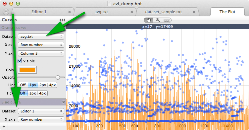Remove the Blue curve with x icon
The height and width of the screenshot is (130, 249).
click(x=64, y=102)
